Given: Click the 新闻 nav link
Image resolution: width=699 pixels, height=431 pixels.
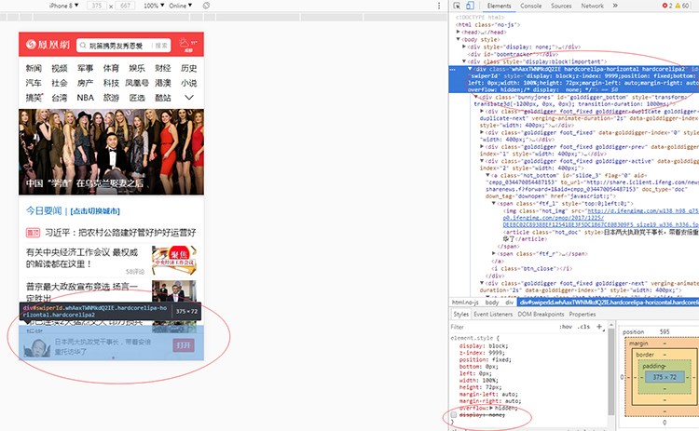Looking at the screenshot, I should tap(34, 68).
